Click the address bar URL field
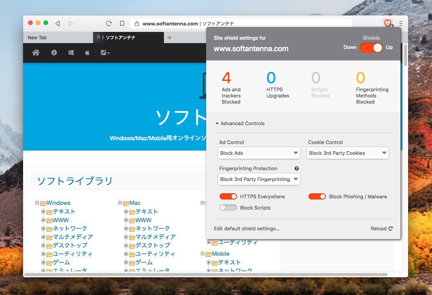This screenshot has width=432, height=295. (x=241, y=23)
